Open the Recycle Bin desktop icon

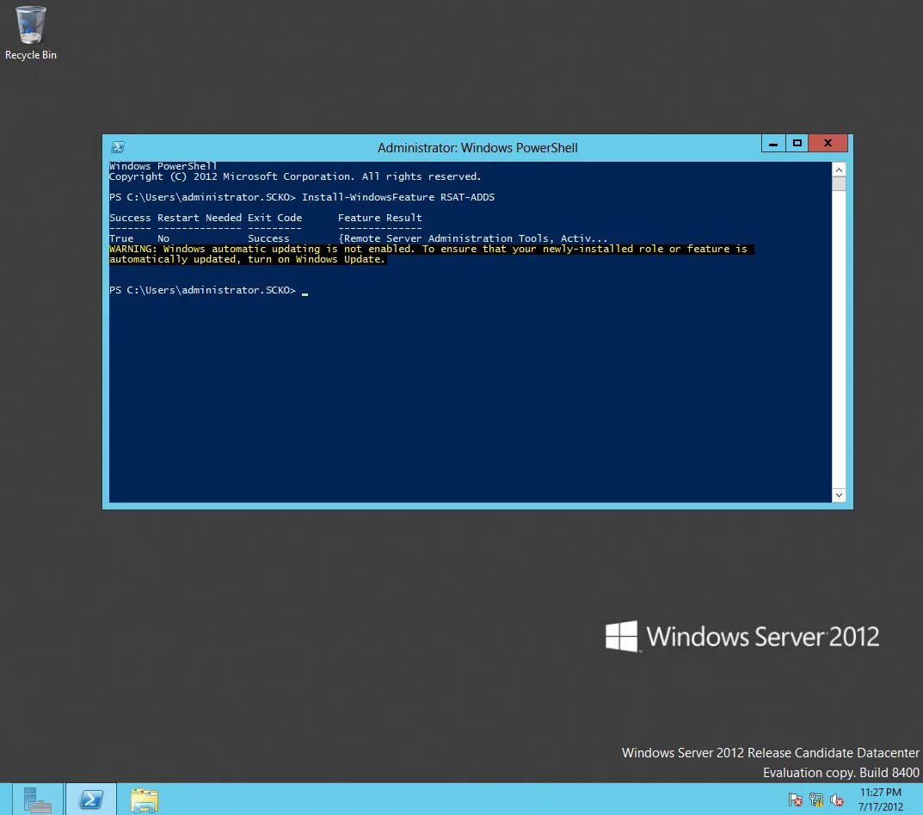tap(30, 33)
